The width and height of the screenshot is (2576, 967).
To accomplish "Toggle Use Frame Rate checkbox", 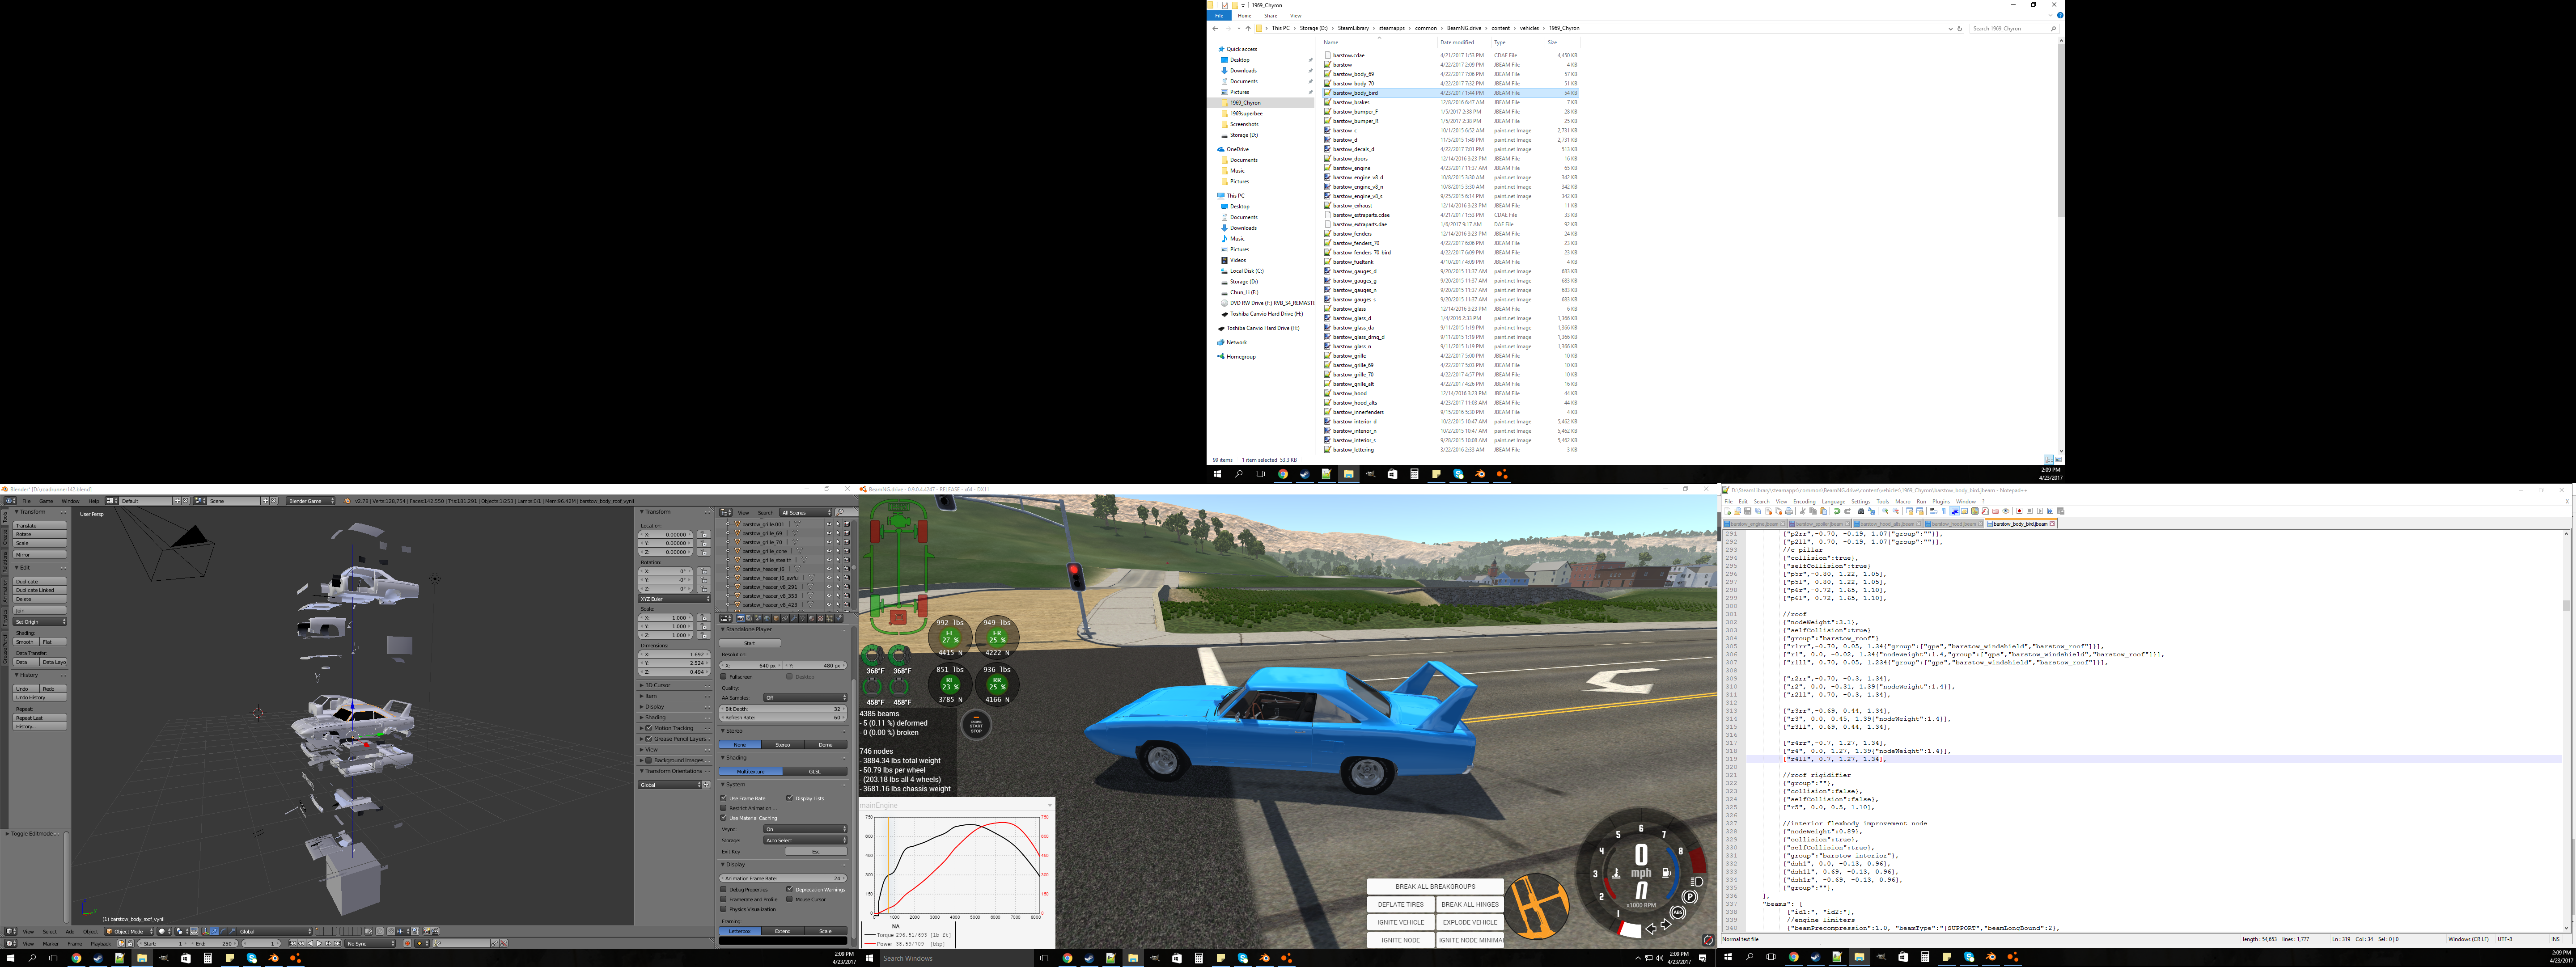I will [724, 798].
